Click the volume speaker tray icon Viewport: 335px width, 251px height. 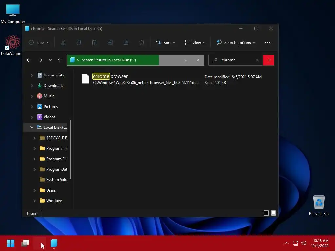[x=303, y=243]
